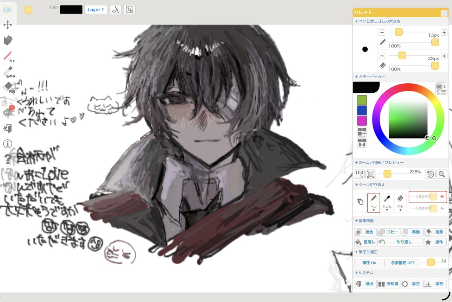Decrease eraser size with minus button
The height and width of the screenshot is (302, 452).
[x=382, y=56]
